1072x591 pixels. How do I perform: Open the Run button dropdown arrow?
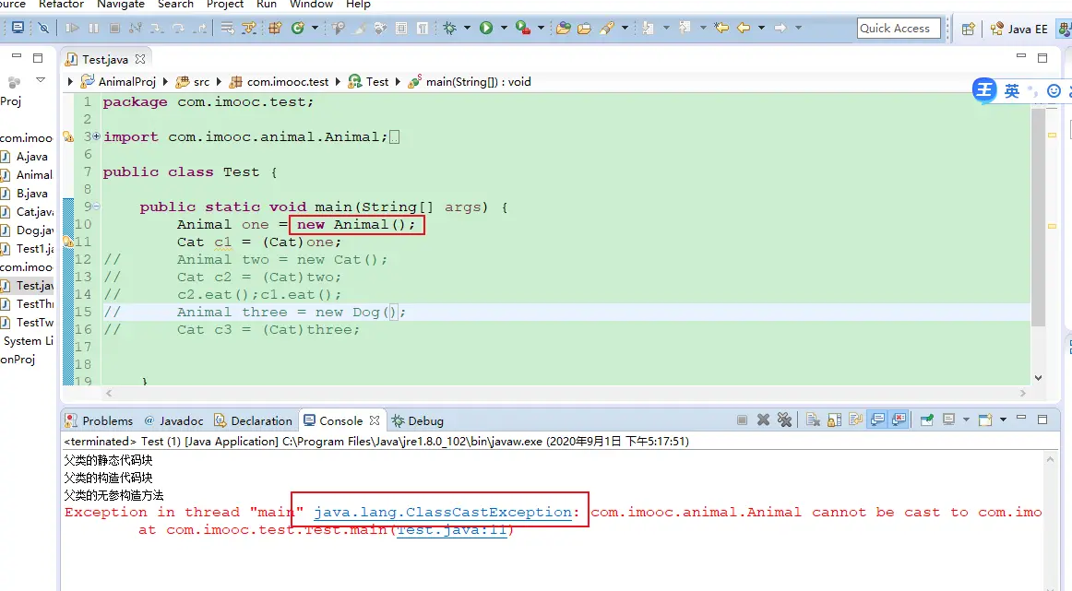(503, 29)
